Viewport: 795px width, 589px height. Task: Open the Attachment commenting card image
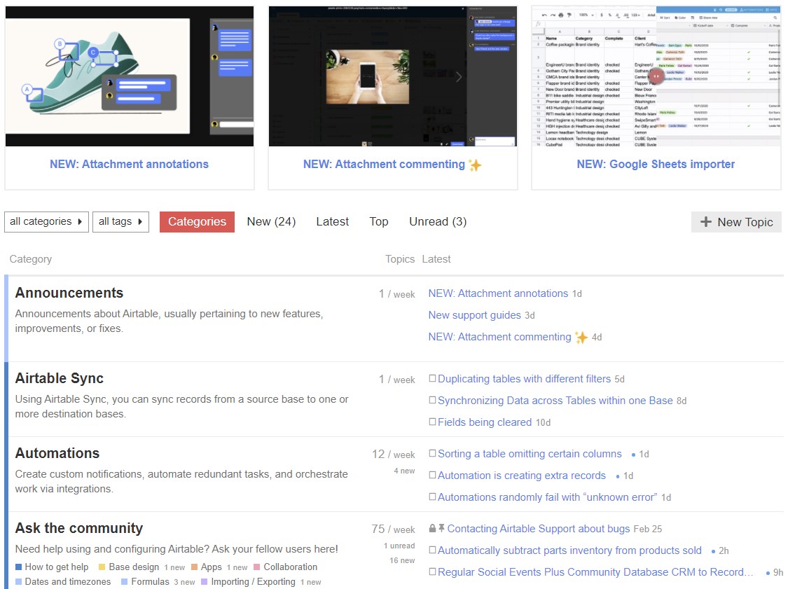pos(393,76)
